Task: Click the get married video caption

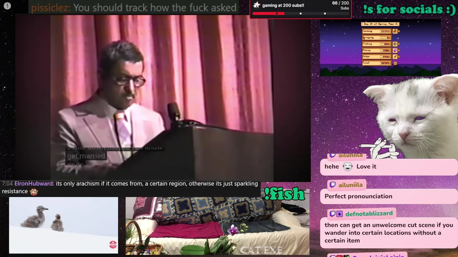Action: (x=86, y=156)
